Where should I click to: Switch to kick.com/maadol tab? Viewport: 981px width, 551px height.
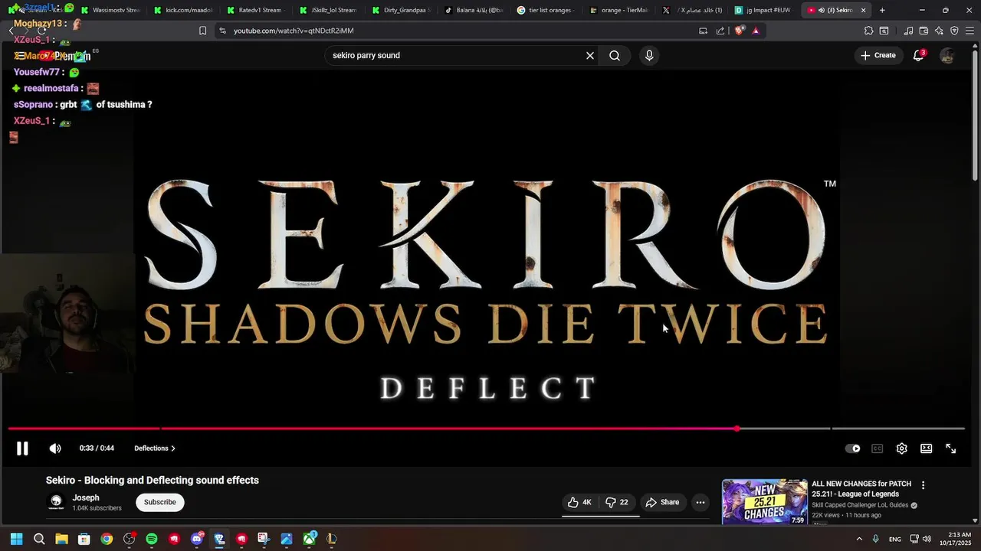point(183,10)
